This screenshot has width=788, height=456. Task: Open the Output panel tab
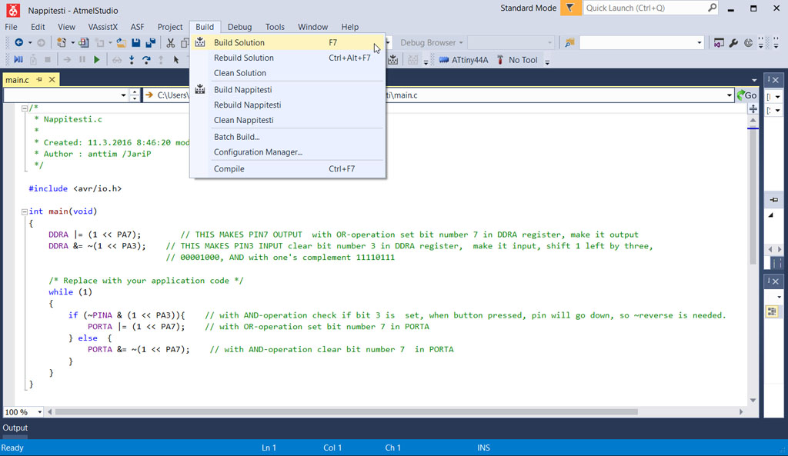(15, 428)
